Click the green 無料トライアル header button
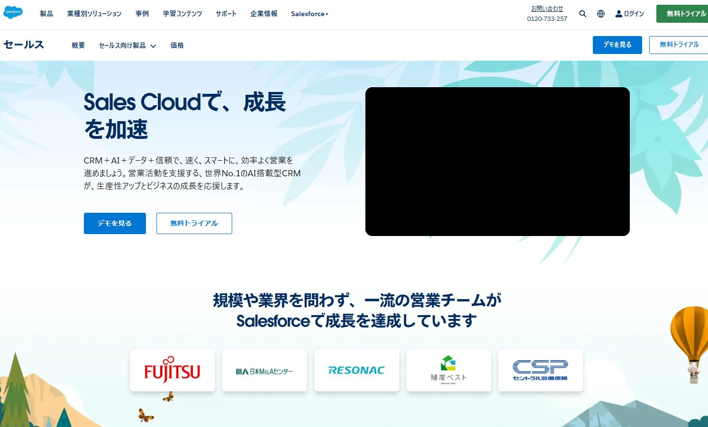The width and height of the screenshot is (708, 427). pos(682,14)
